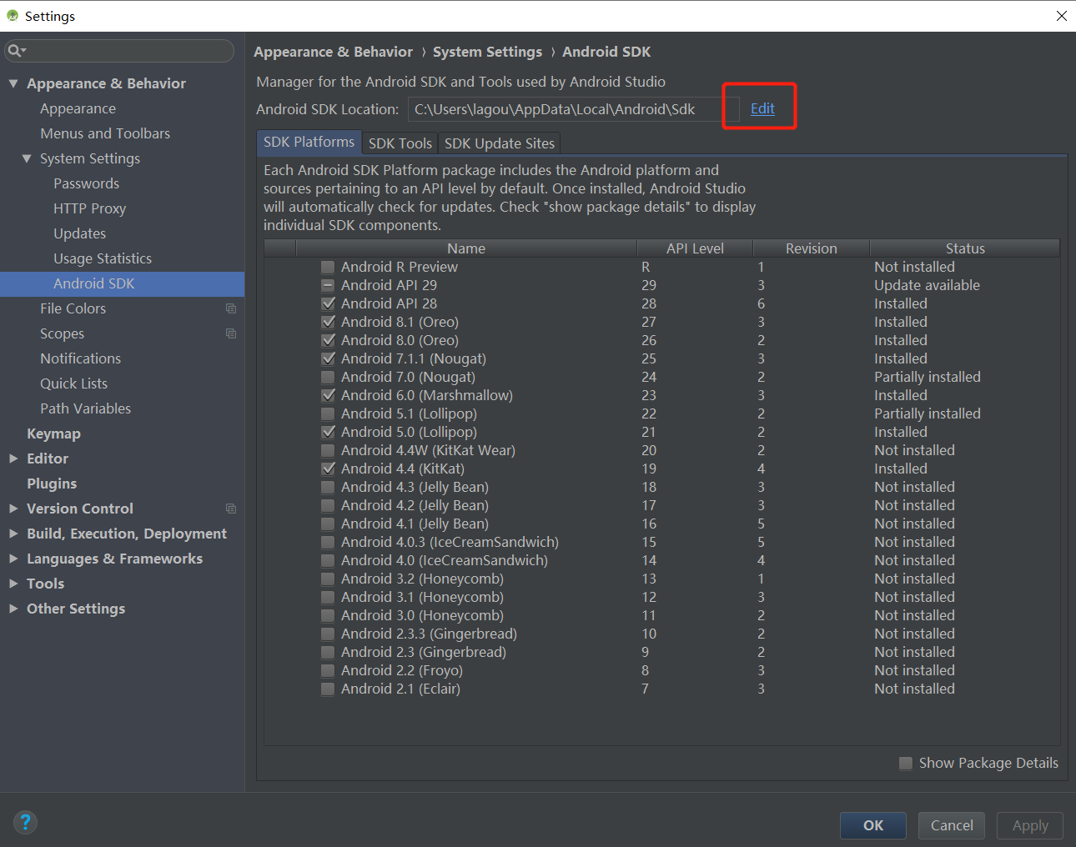This screenshot has height=847, width=1076.
Task: Click the help question mark icon
Action: pyautogui.click(x=25, y=823)
